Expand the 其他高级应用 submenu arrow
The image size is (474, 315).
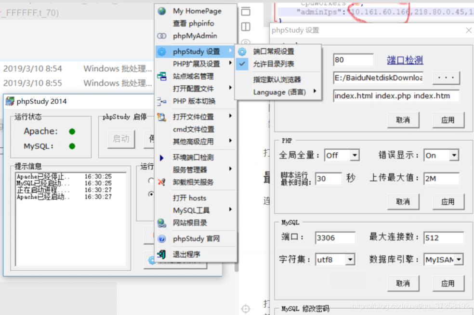coord(230,141)
